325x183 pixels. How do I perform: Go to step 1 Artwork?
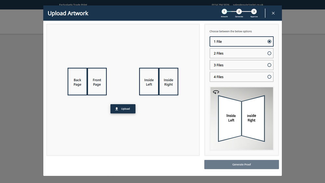point(224,12)
